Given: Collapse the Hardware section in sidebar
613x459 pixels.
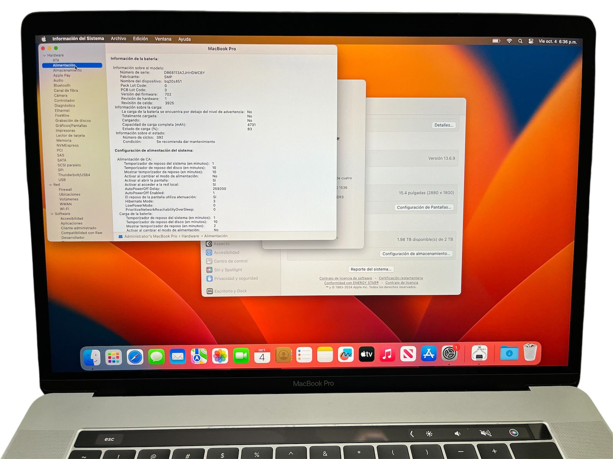Looking at the screenshot, I should point(44,55).
